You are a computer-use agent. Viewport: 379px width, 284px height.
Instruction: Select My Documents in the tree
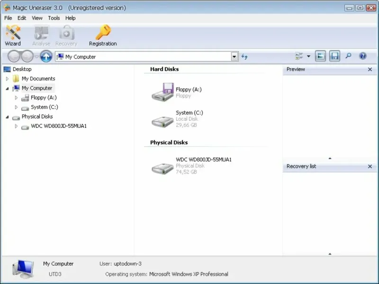point(38,79)
